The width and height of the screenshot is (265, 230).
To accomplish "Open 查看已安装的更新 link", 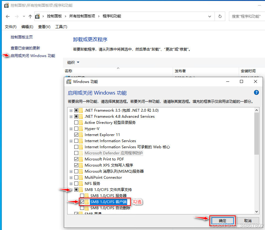I will click(x=25, y=48).
